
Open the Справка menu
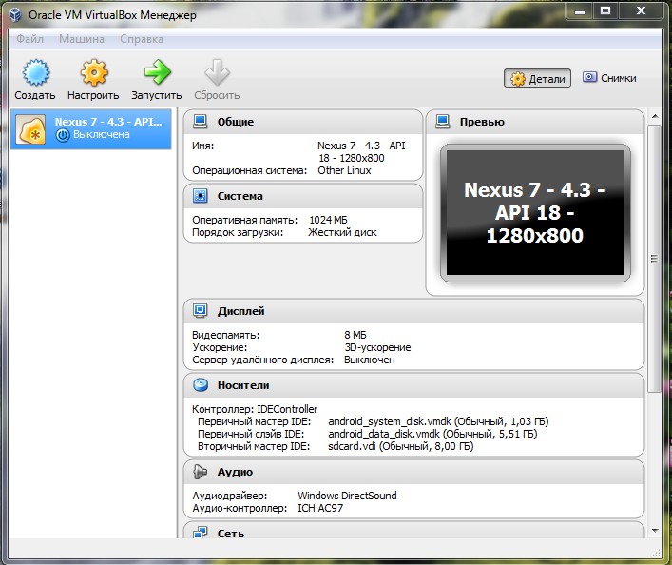tap(142, 39)
